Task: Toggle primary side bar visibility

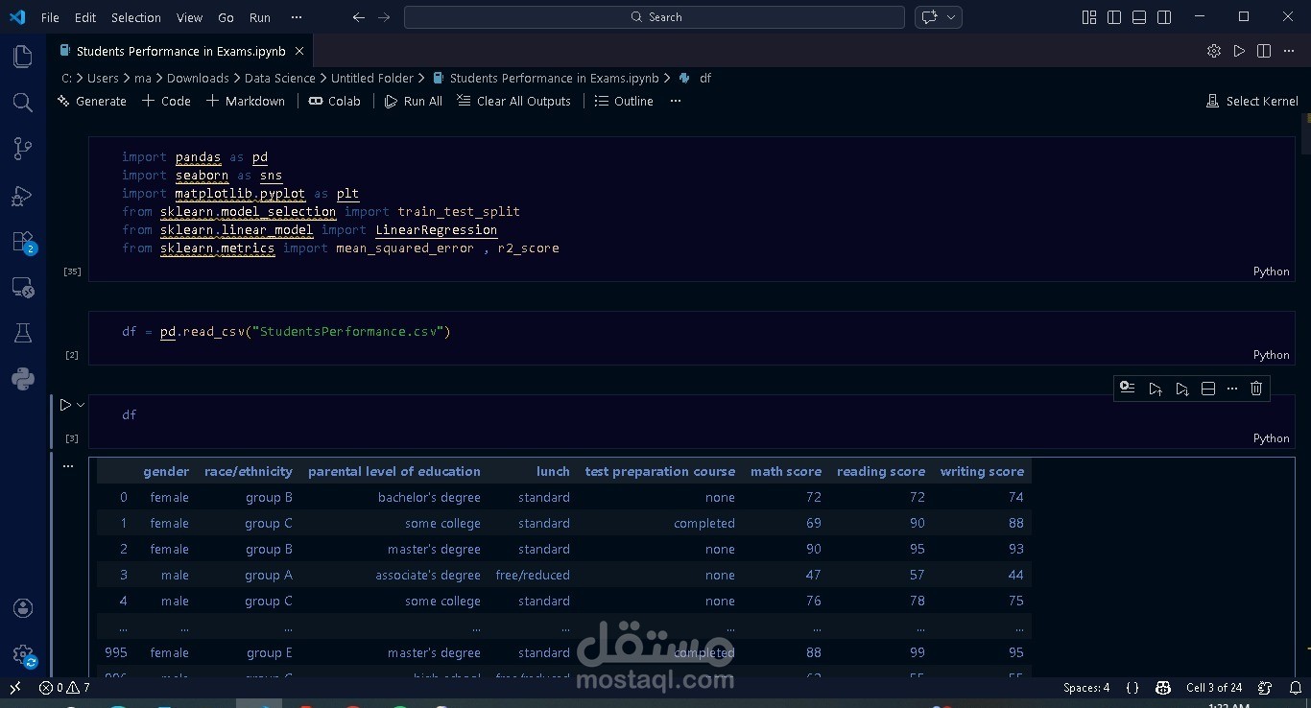Action: coord(1114,17)
